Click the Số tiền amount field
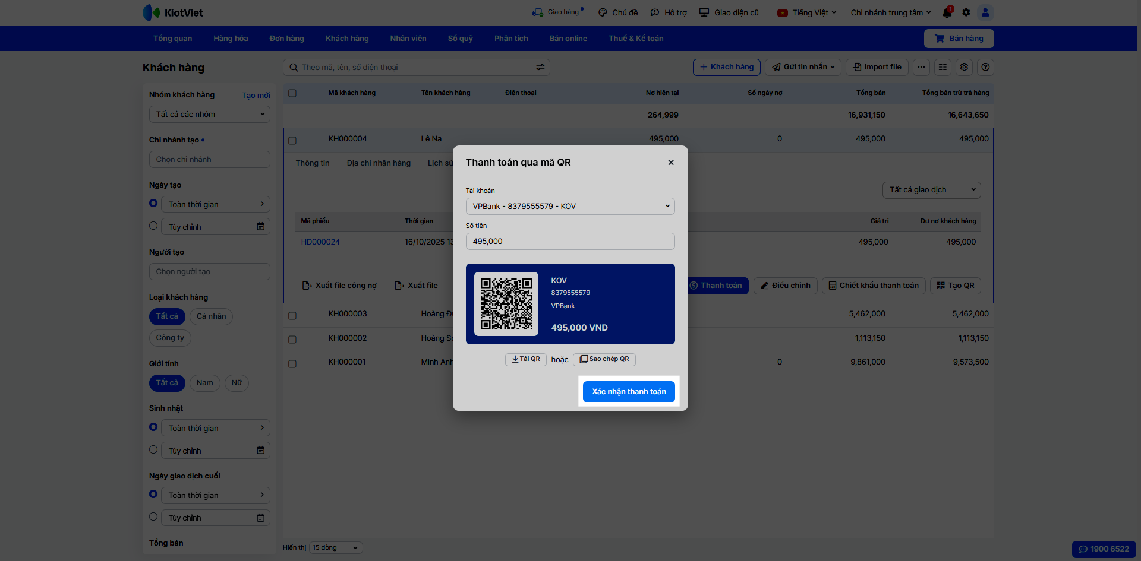Image resolution: width=1141 pixels, height=561 pixels. pyautogui.click(x=570, y=242)
